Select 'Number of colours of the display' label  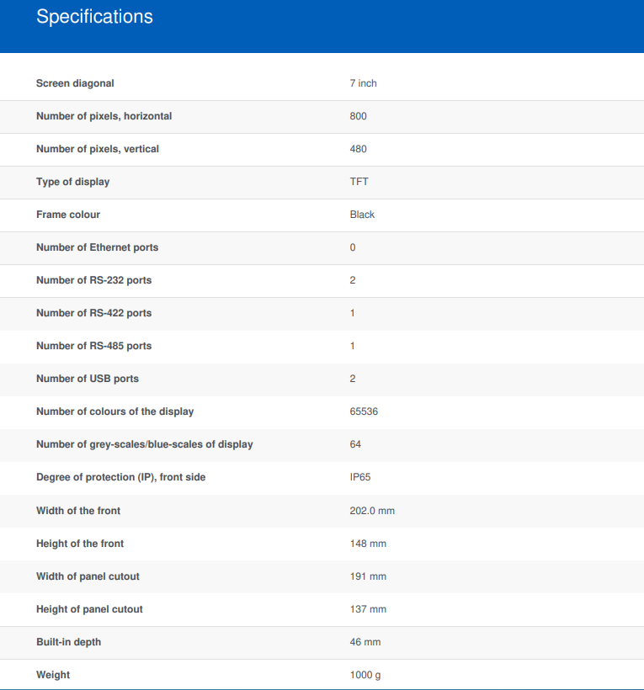114,411
